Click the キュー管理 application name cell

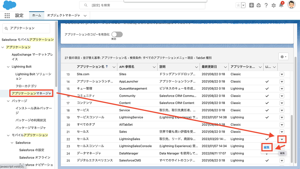84,88
